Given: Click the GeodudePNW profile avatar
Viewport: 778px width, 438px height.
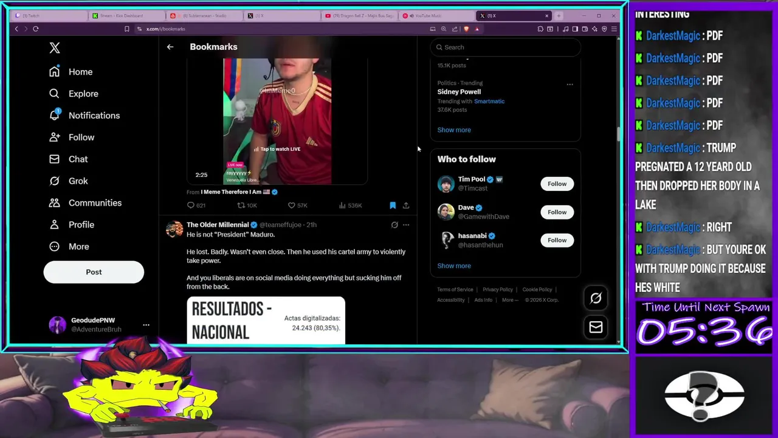Looking at the screenshot, I should tap(57, 325).
